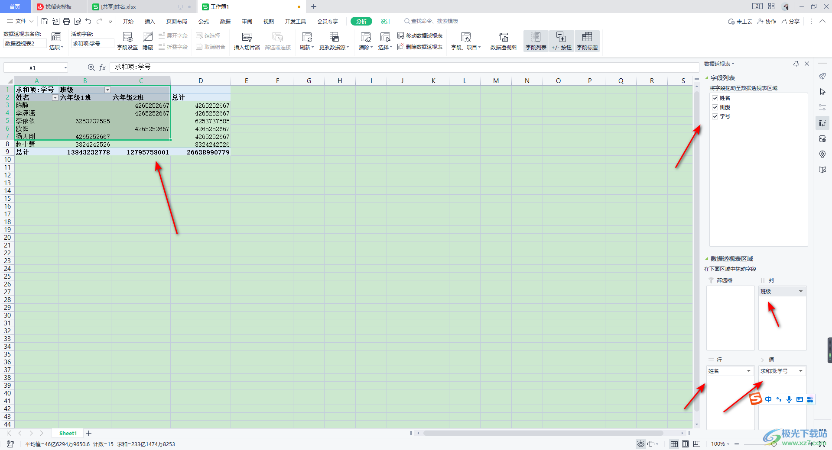832x450 pixels.
Task: Open 字段设置 field settings
Action: pos(127,41)
